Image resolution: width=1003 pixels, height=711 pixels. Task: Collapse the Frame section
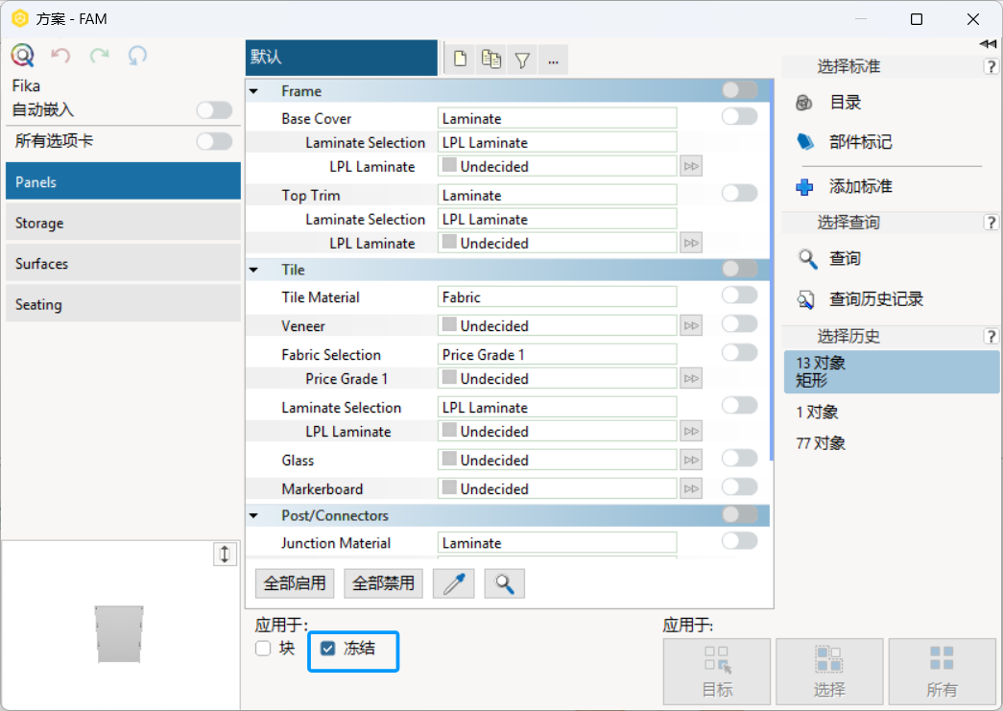pos(254,91)
